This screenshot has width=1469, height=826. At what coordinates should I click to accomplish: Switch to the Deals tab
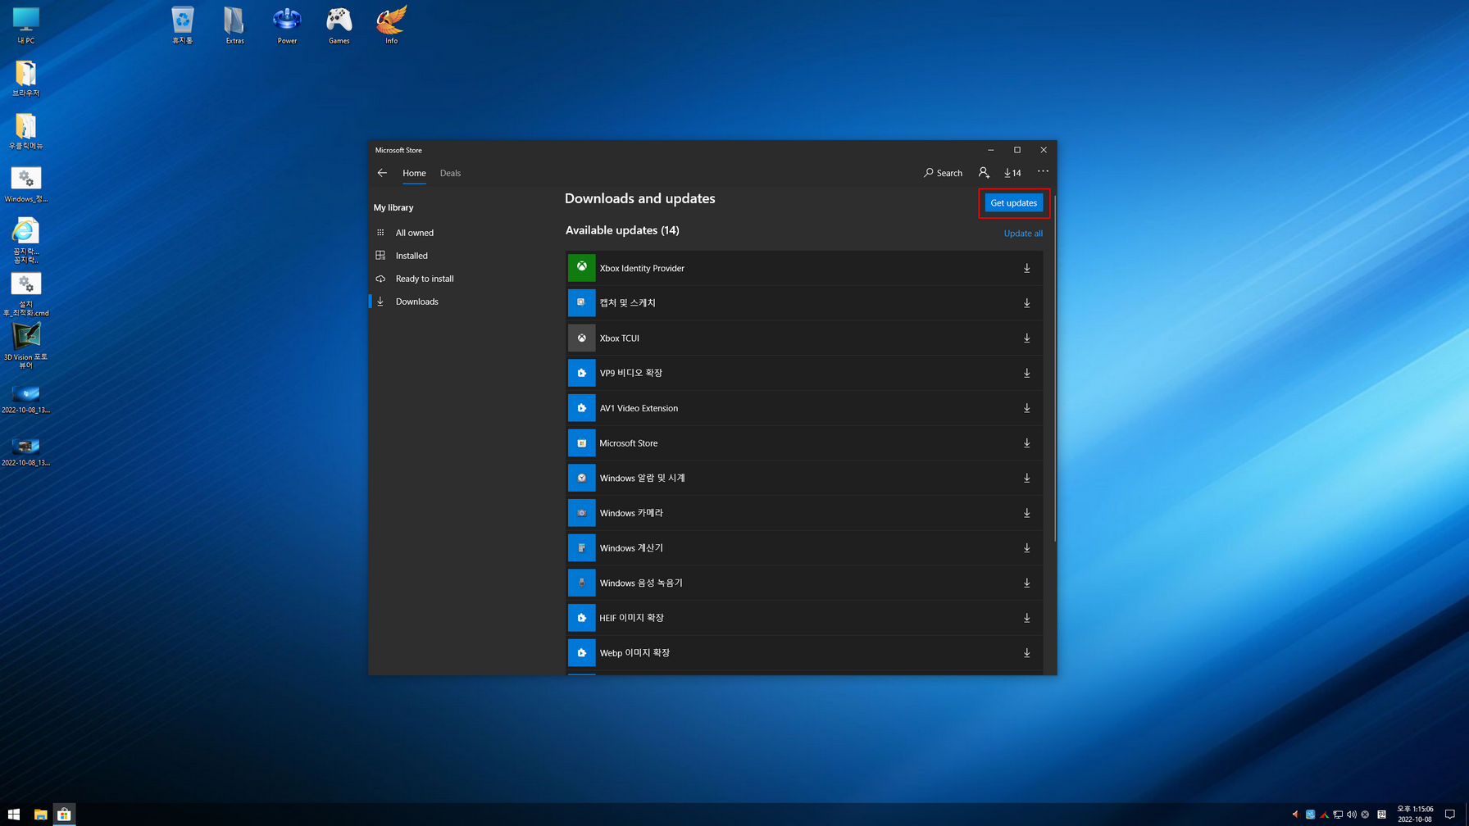pos(450,173)
